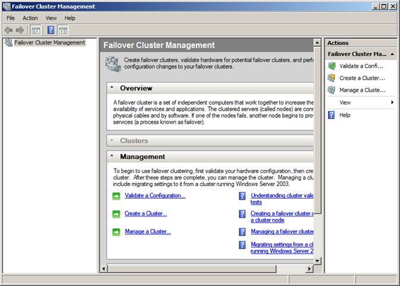
Task: Click green arrow icon beside Manage a Cluster link
Action: pos(116,232)
